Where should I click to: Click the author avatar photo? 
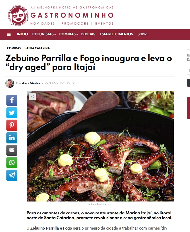coord(10,83)
